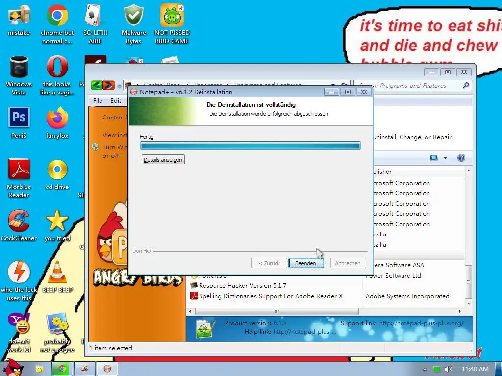
Task: Open Chrome from the taskbar
Action: tap(62, 369)
